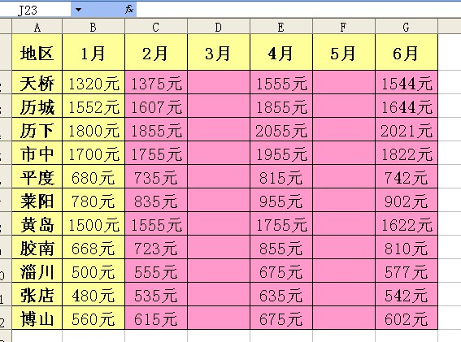
Task: Click the 1607元 cell
Action: pos(156,106)
